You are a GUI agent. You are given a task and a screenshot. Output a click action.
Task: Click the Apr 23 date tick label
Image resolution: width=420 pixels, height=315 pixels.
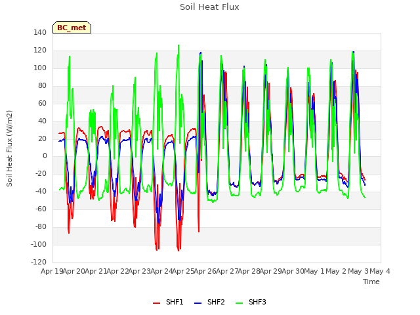pos(140,271)
